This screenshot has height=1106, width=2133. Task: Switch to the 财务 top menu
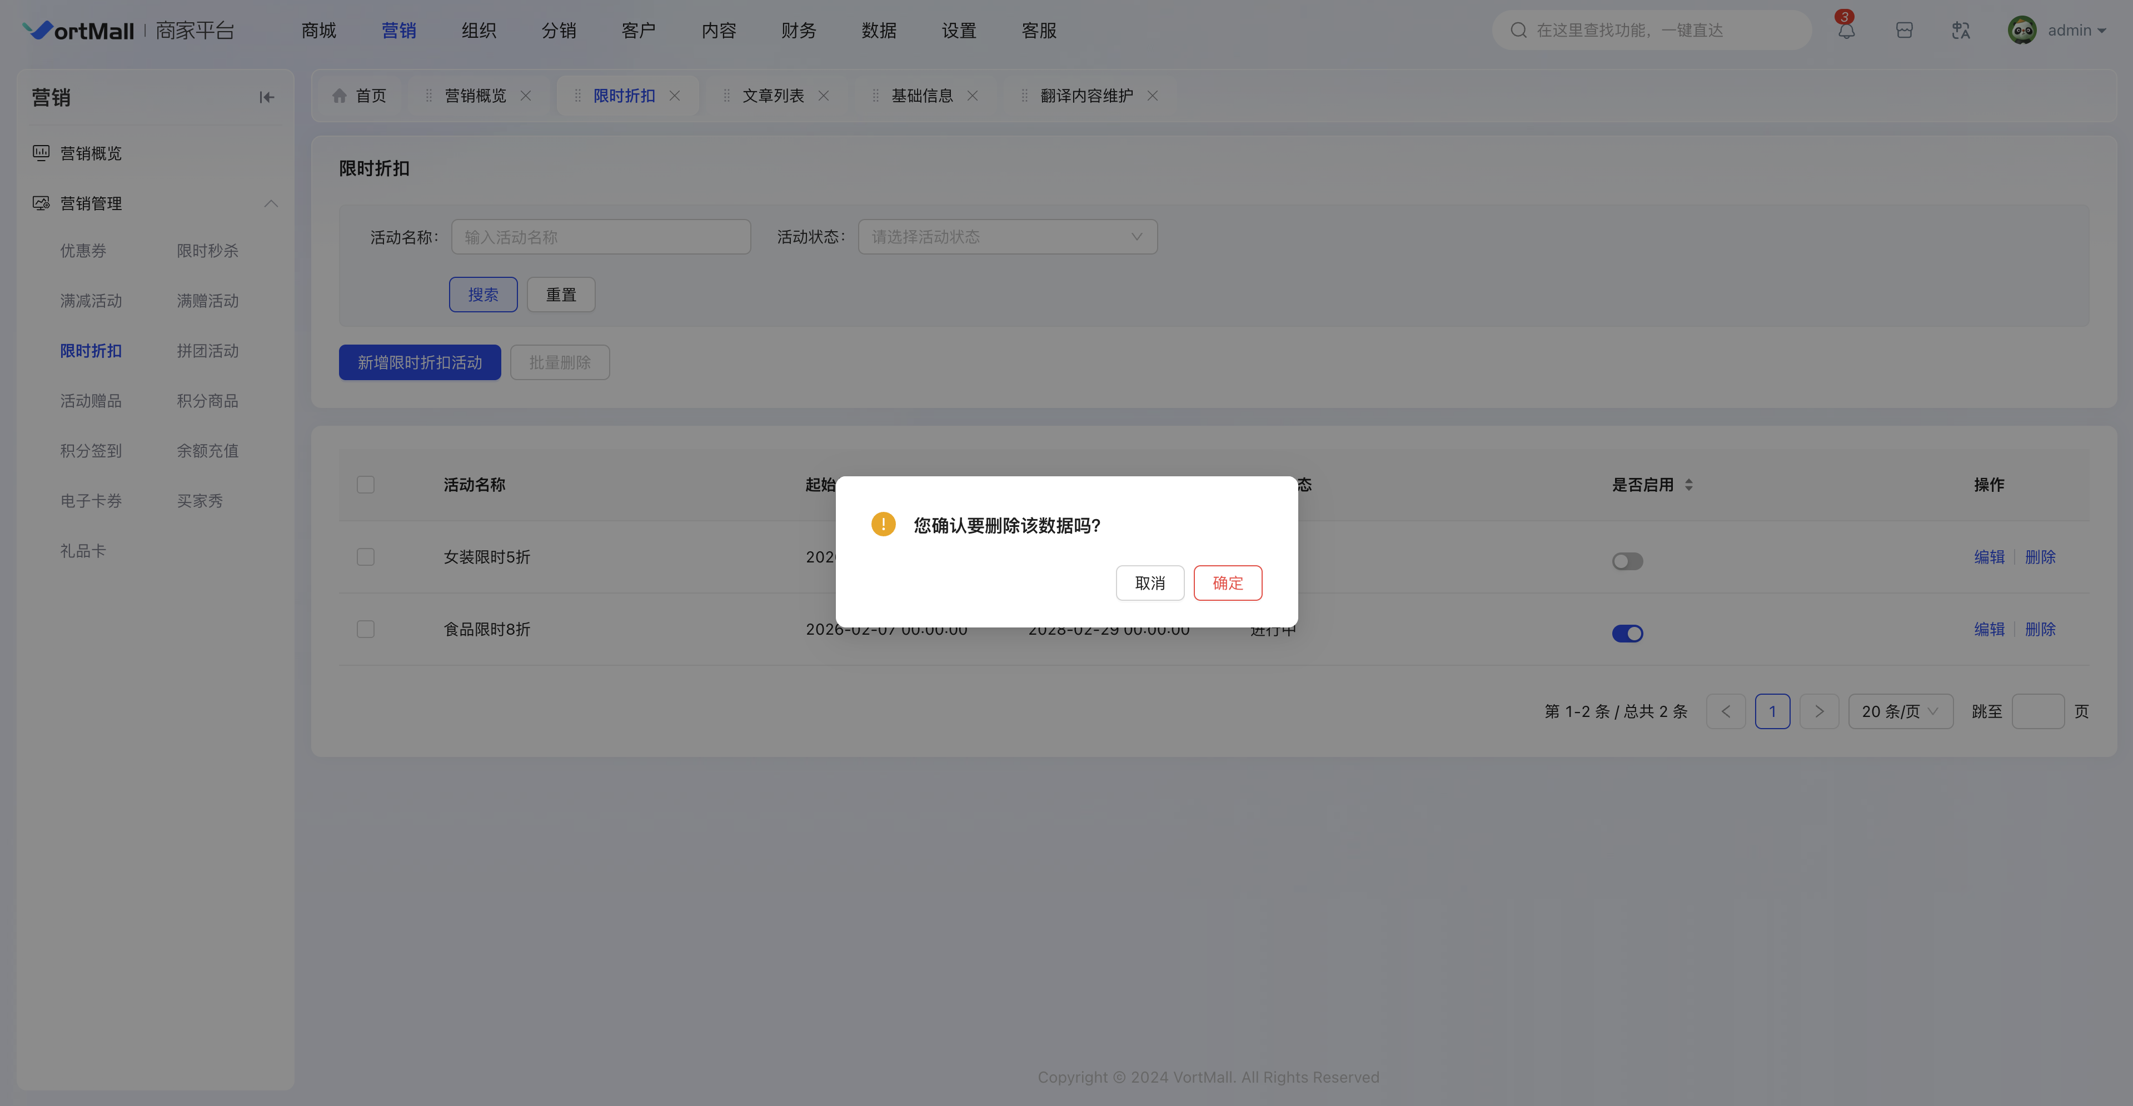click(x=798, y=31)
